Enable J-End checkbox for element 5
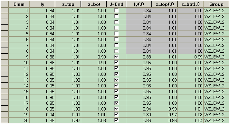The width and height of the screenshot is (230, 124). 116,34
